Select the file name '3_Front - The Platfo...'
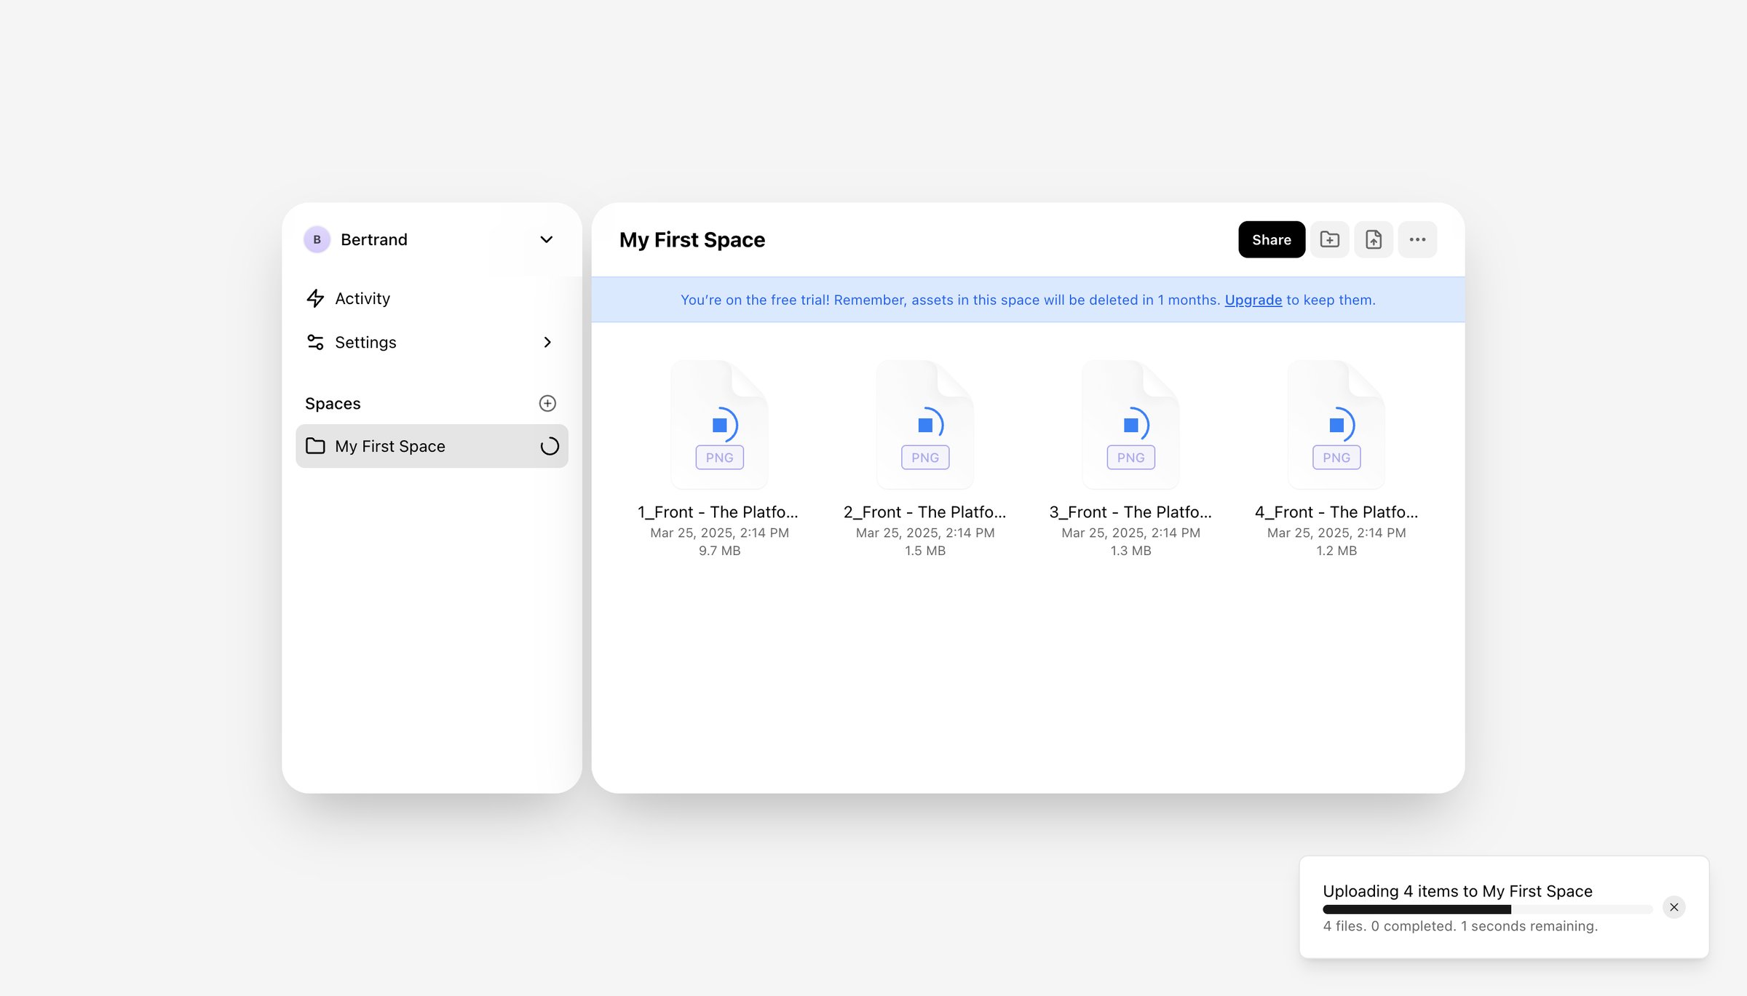The height and width of the screenshot is (996, 1747). coord(1130,512)
